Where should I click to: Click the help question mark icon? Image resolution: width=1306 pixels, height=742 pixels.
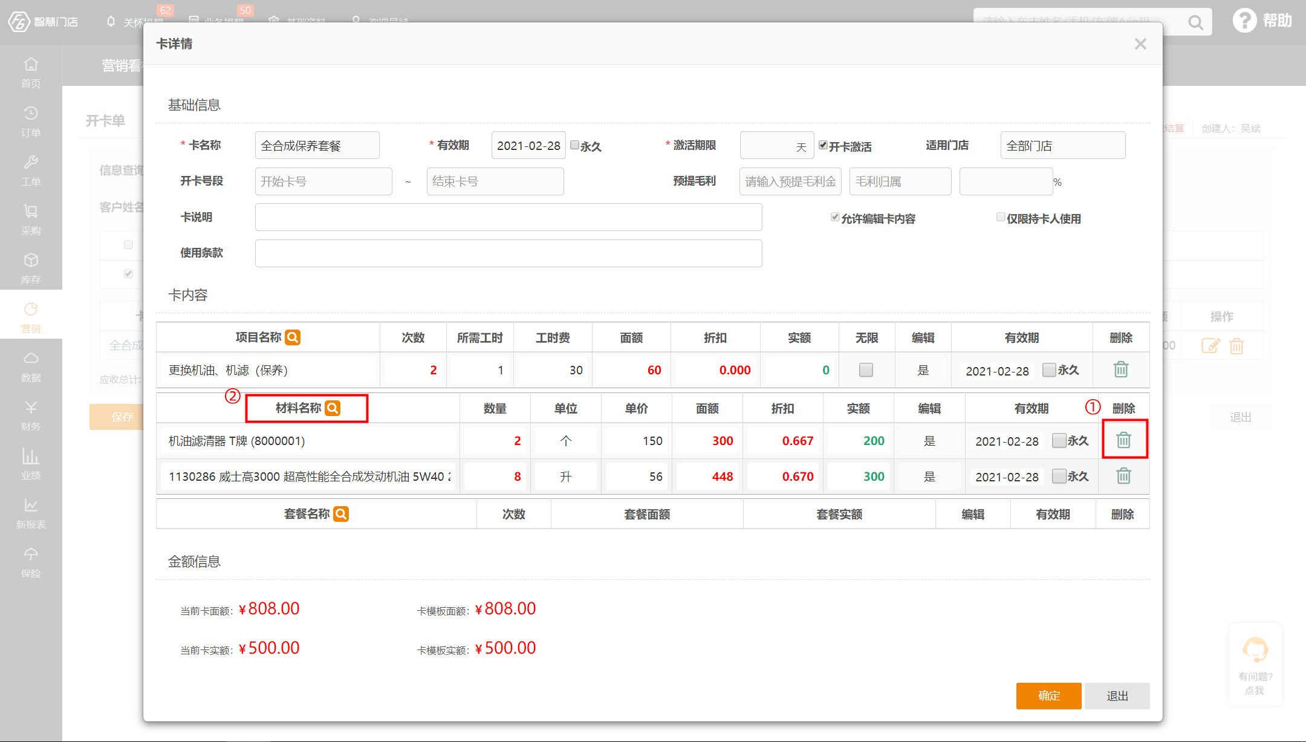tap(1244, 21)
